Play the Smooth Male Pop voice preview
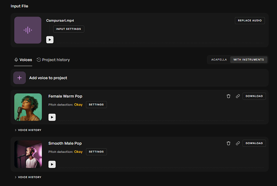 pyautogui.click(x=52, y=164)
